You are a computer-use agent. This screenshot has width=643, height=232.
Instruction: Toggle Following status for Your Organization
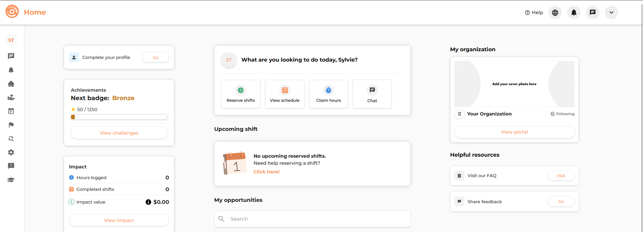pyautogui.click(x=562, y=114)
